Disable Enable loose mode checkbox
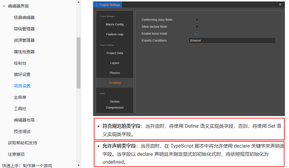 tap(197, 34)
